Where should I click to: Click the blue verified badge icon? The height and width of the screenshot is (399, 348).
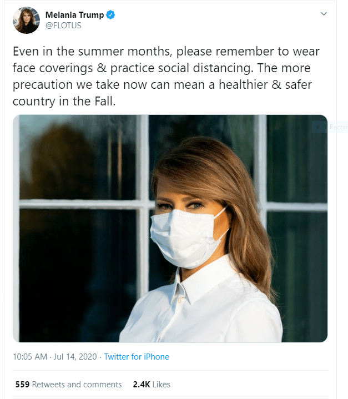click(x=111, y=15)
